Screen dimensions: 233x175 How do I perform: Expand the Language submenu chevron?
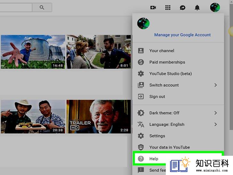tap(216, 124)
